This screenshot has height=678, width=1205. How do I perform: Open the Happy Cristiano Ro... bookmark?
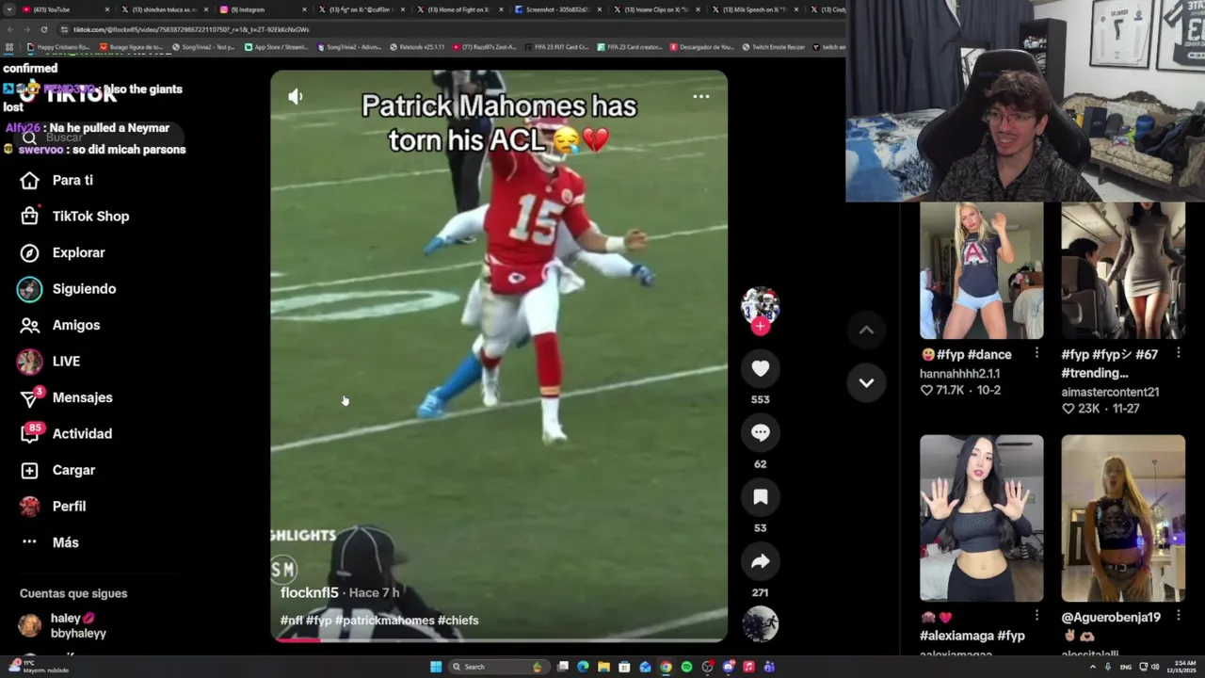pyautogui.click(x=58, y=47)
